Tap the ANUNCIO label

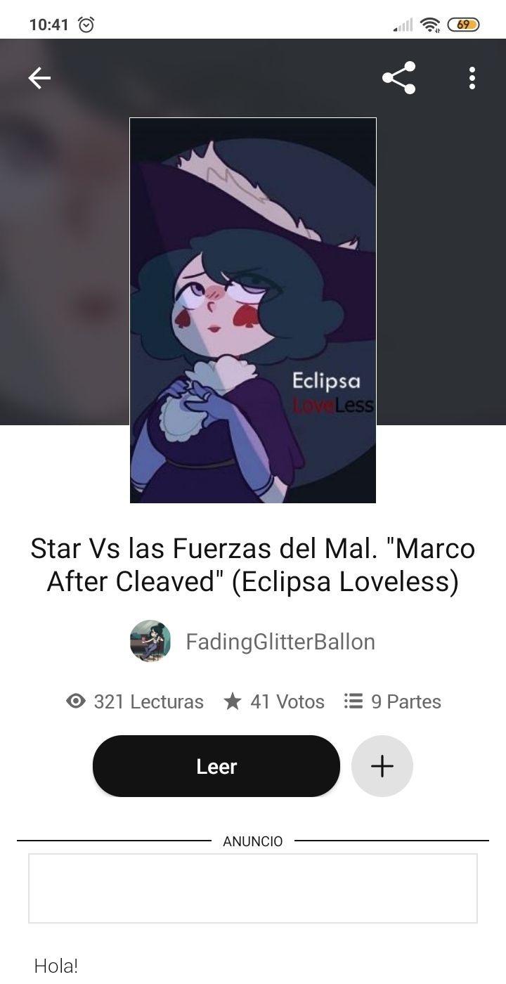click(253, 841)
